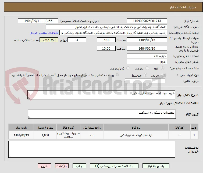The width and height of the screenshot is (203, 173).
Task: Click the deadline time field 14:00
Action: click(106, 40)
